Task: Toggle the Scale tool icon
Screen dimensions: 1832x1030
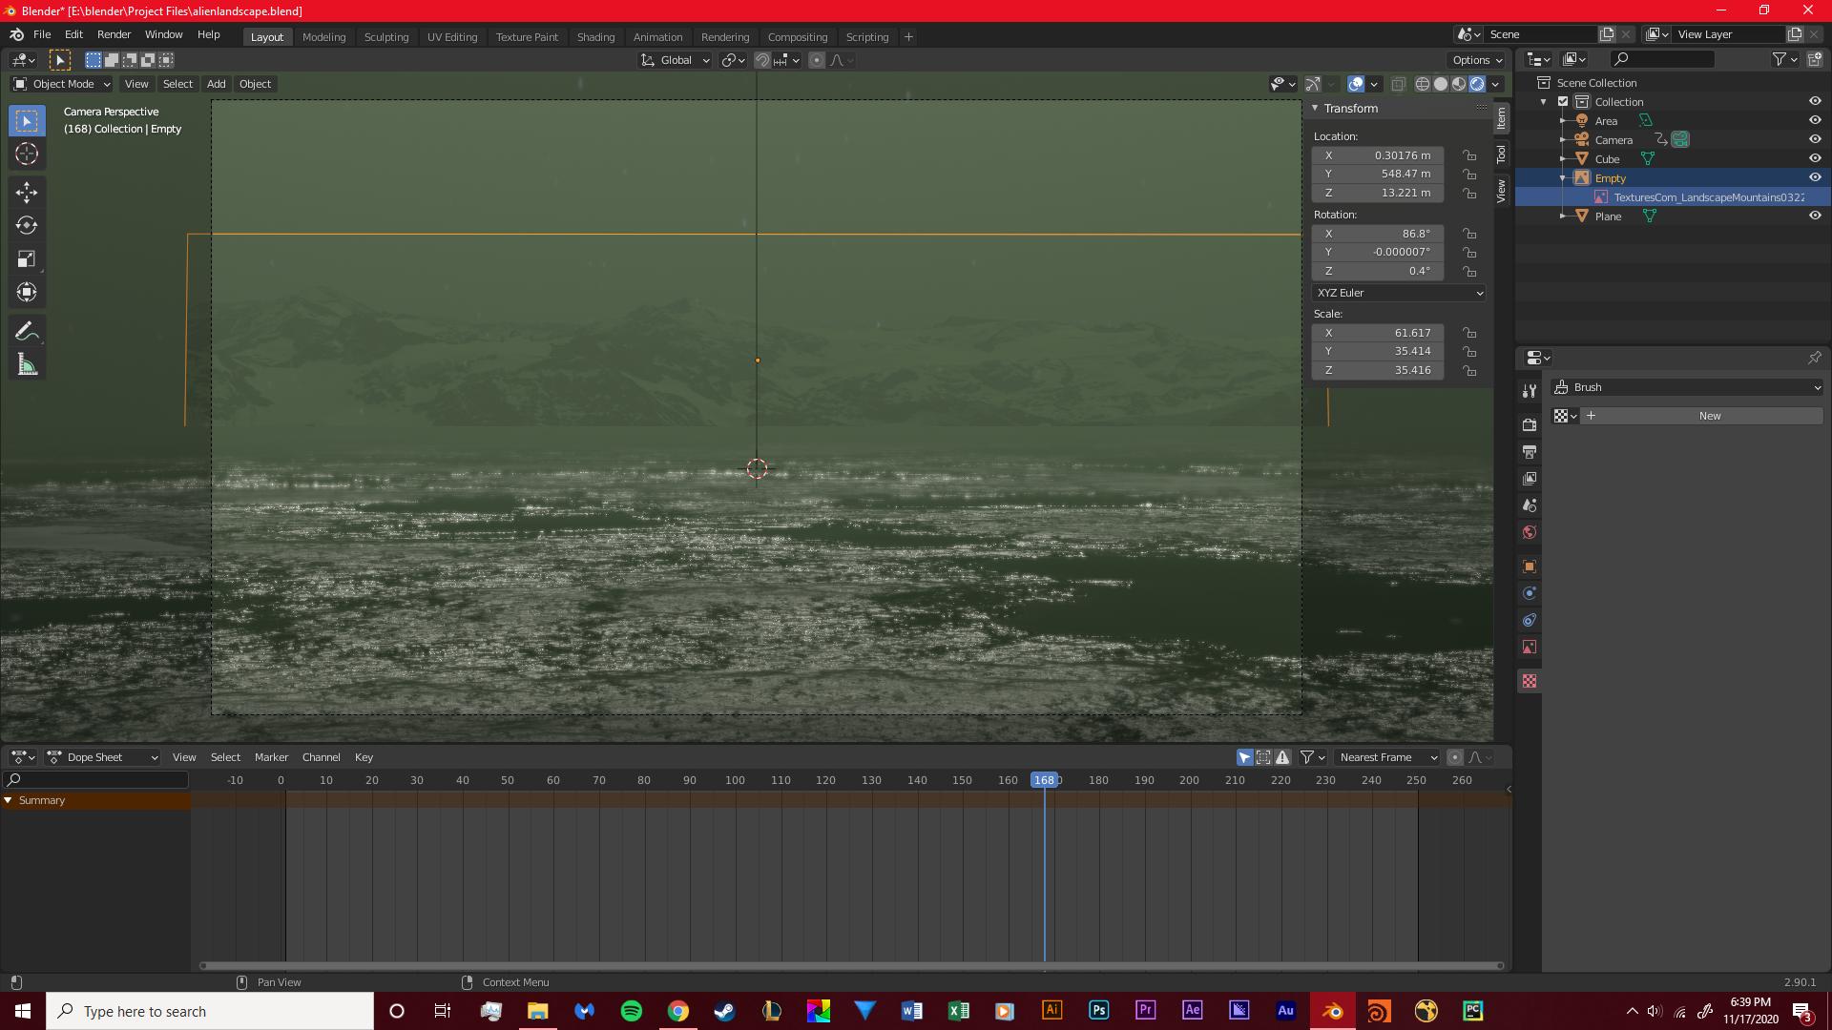Action: 28,257
